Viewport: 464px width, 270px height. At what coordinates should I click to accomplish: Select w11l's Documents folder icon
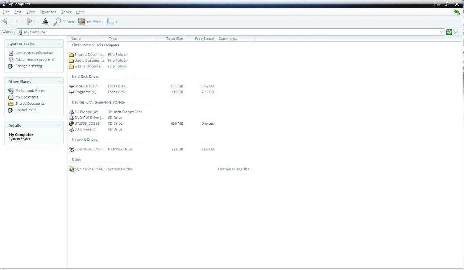[71, 66]
